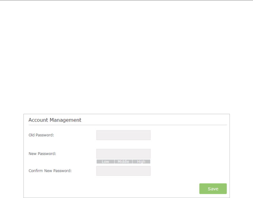Click the Save button
This screenshot has height=198, width=253.
(x=213, y=189)
